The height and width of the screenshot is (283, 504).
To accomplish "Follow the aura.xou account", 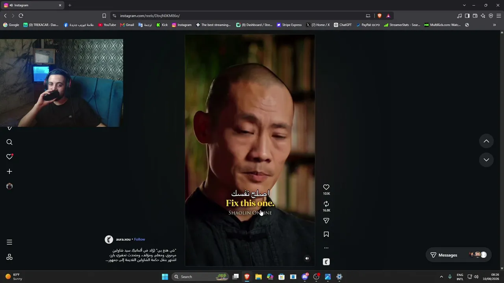I will click(139, 239).
